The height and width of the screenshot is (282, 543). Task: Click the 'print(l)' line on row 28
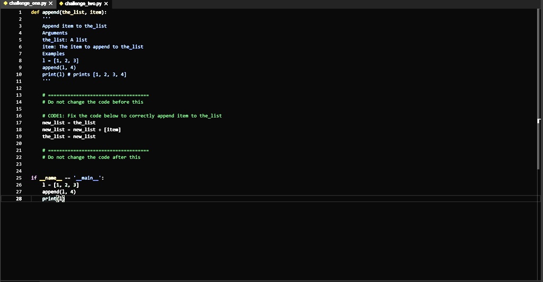coord(54,199)
